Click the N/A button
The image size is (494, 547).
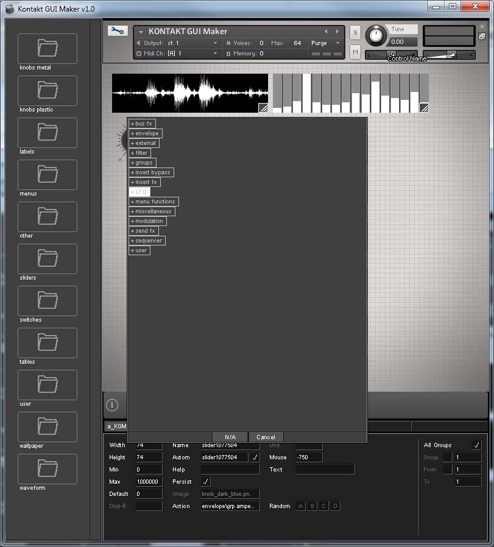(x=230, y=437)
